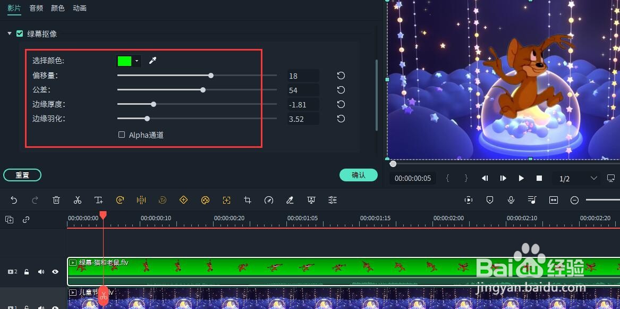Viewport: 620px width, 309px height.
Task: Open the color swatch dropdown arrow
Action: click(137, 61)
